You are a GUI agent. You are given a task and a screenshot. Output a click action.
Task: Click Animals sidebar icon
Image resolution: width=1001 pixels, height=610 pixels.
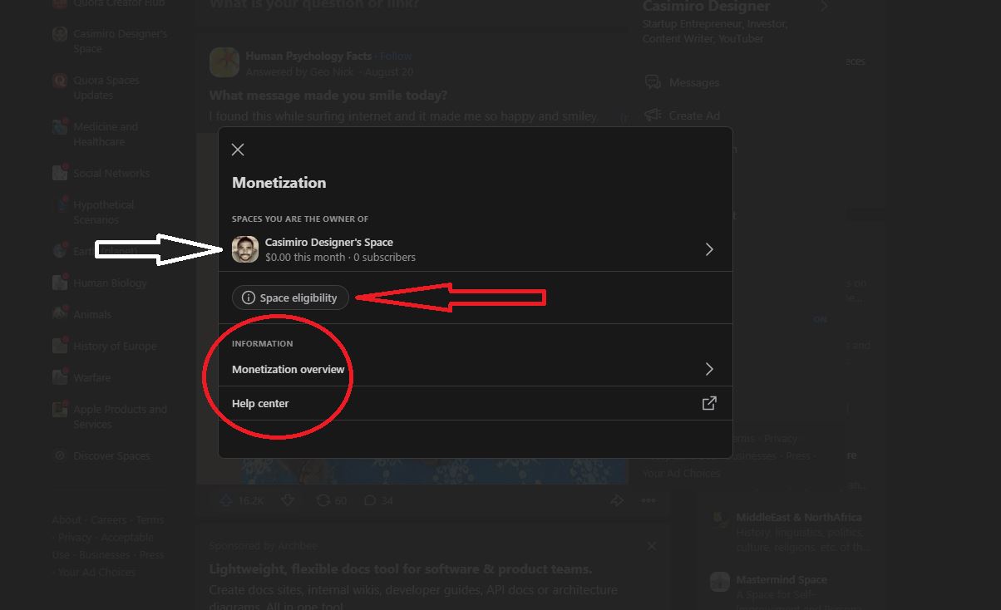(x=60, y=314)
